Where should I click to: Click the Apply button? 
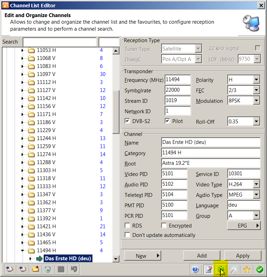click(243, 256)
